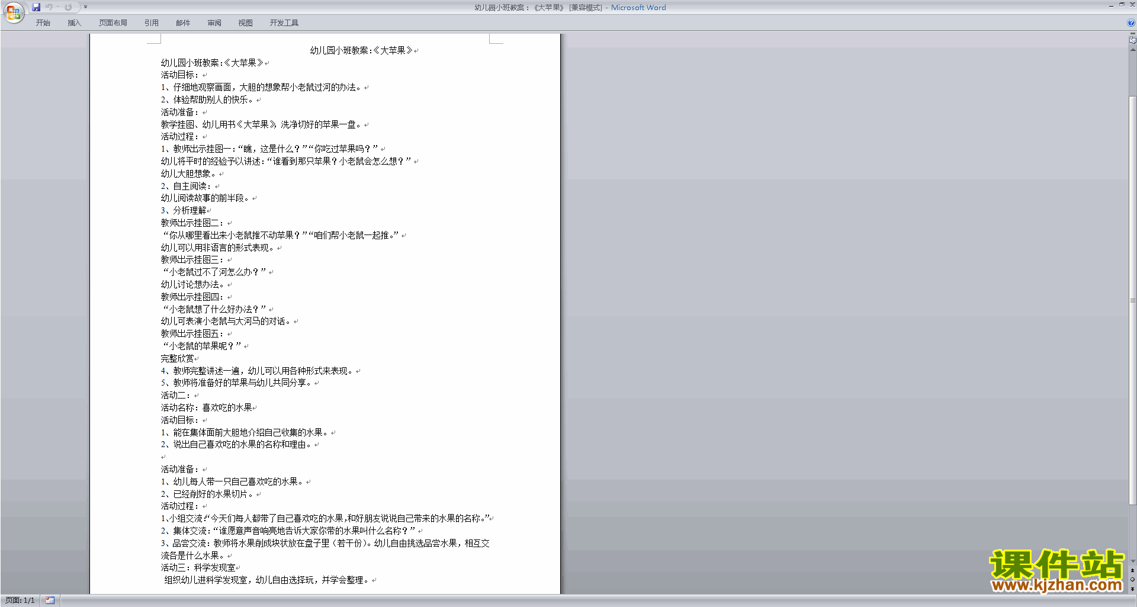Viewport: 1137px width, 607px height.
Task: Toggle the ruler button above scrollbar
Action: tap(1132, 40)
